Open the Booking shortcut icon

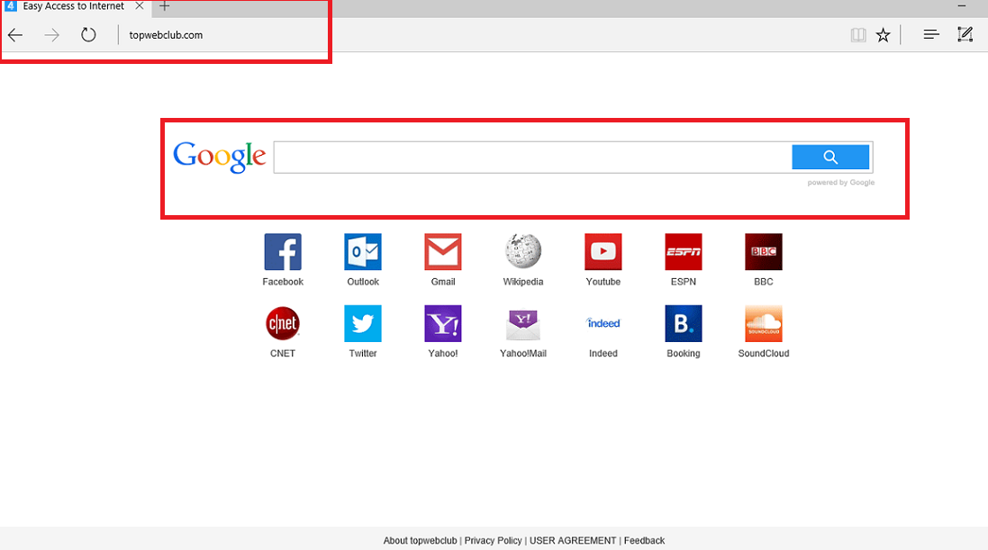point(683,323)
